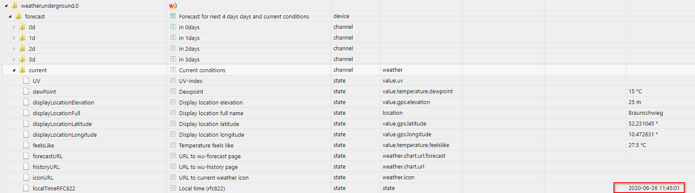695x193 pixels.
Task: Click the device type icon beside Forecast description
Action: click(x=173, y=16)
